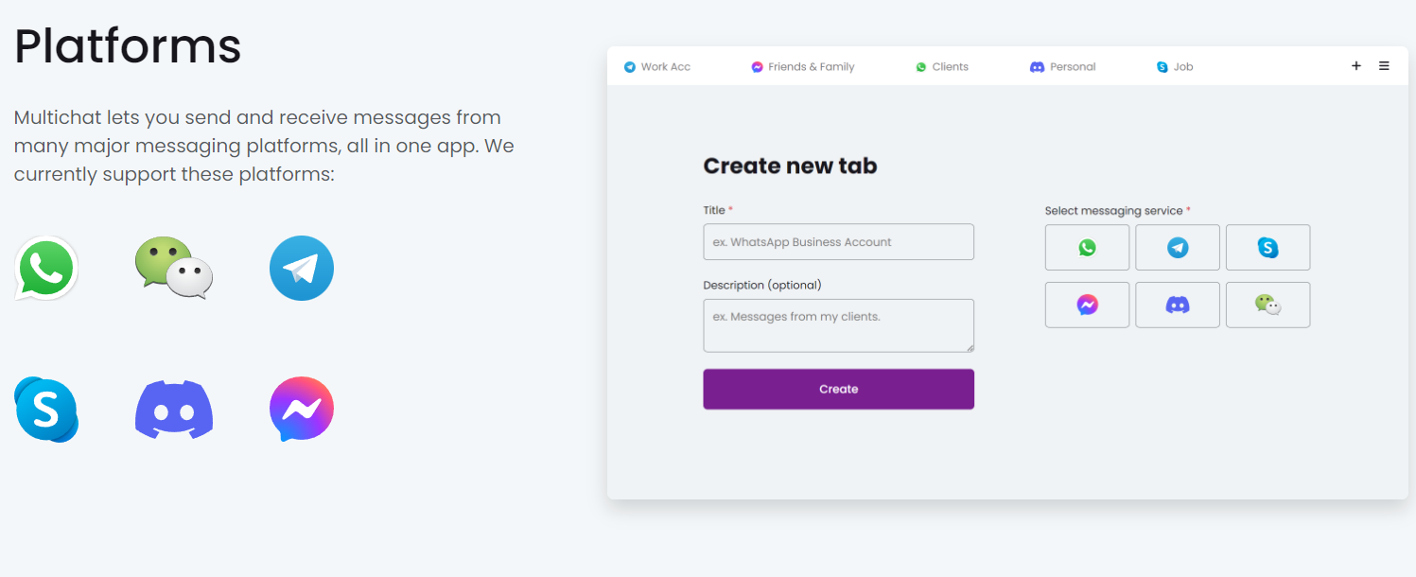
Task: Open the hamburger menu
Action: click(x=1384, y=66)
